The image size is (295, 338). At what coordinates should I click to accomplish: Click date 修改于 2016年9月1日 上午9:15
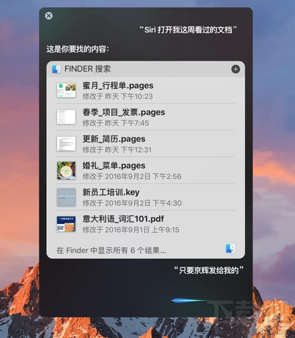coord(131,230)
